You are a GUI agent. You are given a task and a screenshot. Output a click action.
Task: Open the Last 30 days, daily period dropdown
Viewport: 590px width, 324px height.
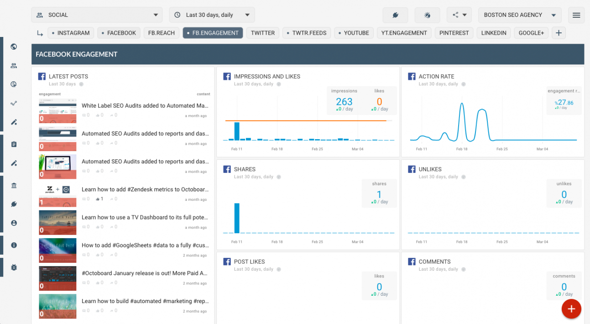[212, 15]
